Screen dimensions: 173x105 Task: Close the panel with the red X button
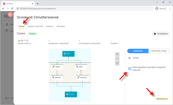10,14
